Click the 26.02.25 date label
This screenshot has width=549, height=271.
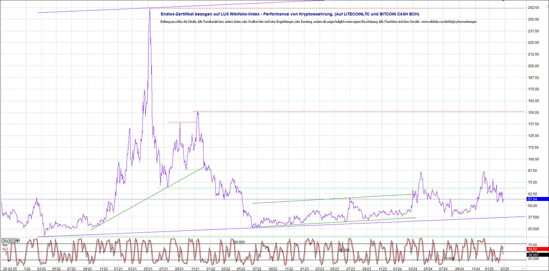[10, 269]
